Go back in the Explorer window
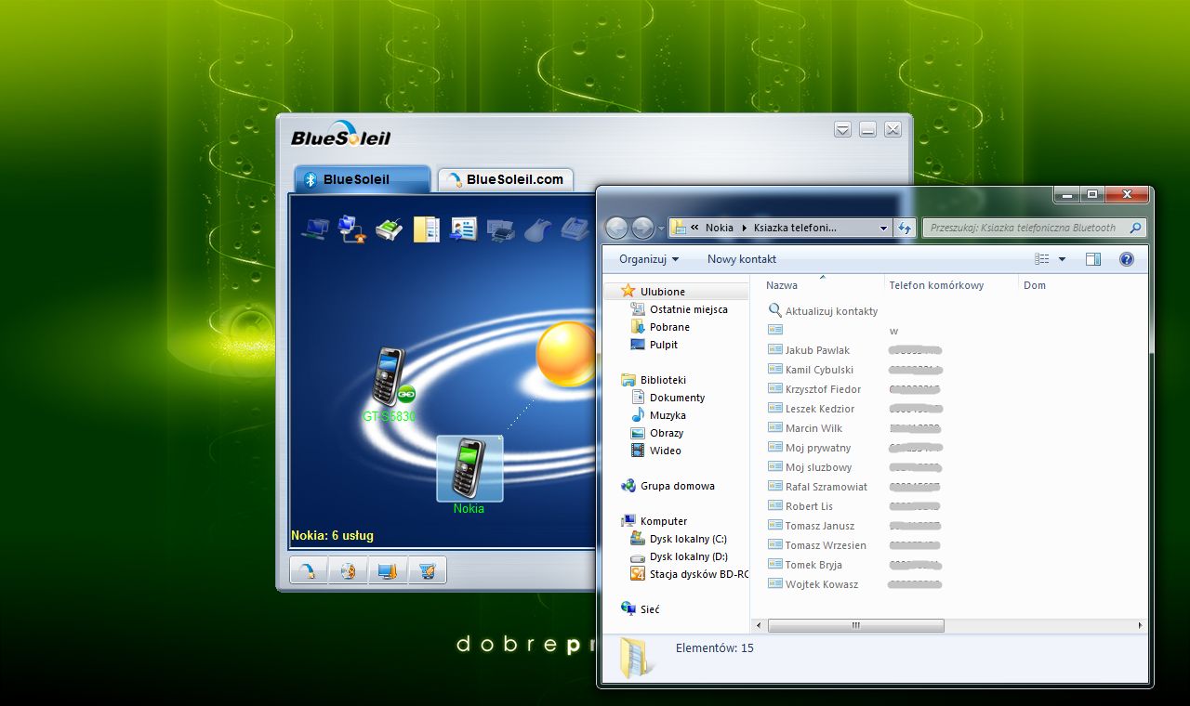Viewport: 1190px width, 706px height. pos(616,228)
